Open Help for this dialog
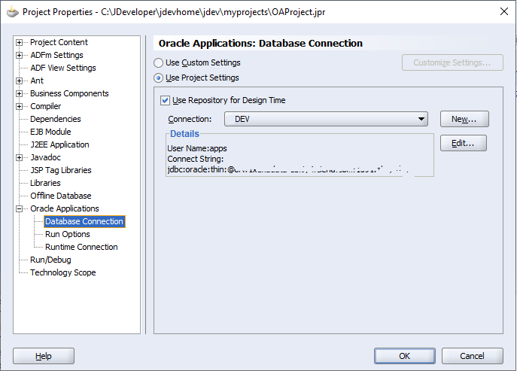Image resolution: width=517 pixels, height=371 pixels. 44,356
